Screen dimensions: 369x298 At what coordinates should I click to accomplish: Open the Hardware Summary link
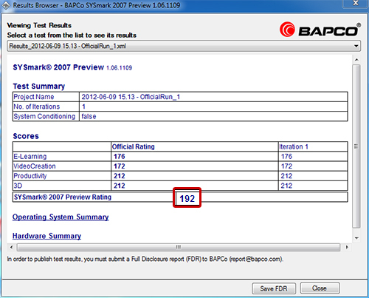(46, 236)
